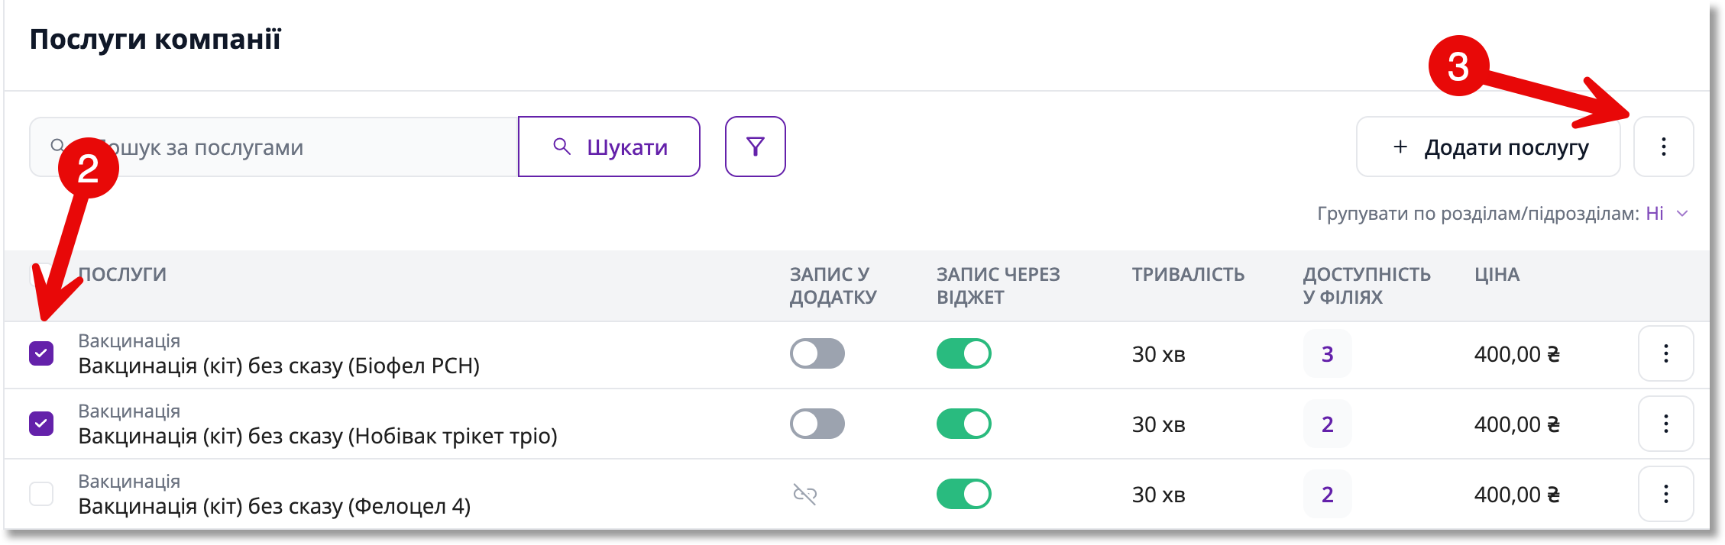Focus the Пошук за послугами search field
The image size is (1725, 545).
274,147
